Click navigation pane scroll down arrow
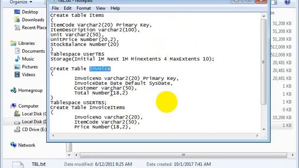 69,155
